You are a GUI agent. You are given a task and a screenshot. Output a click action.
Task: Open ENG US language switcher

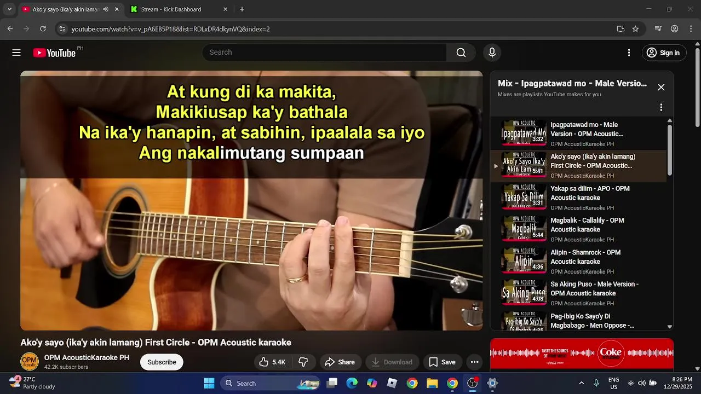click(614, 383)
